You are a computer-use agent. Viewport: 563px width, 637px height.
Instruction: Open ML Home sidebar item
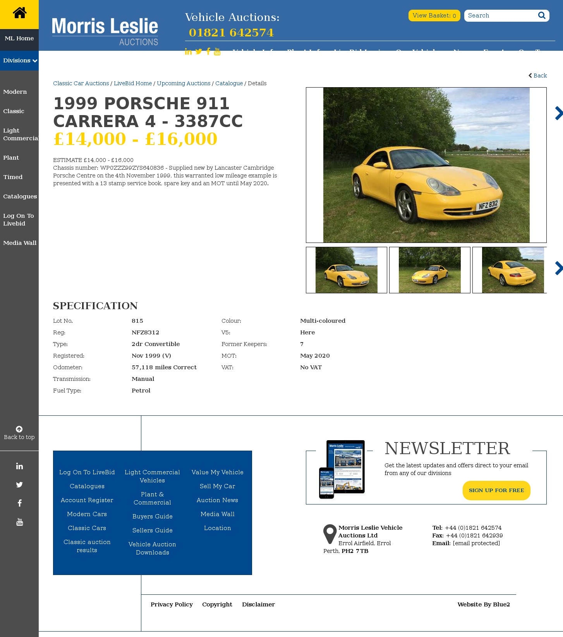(19, 38)
